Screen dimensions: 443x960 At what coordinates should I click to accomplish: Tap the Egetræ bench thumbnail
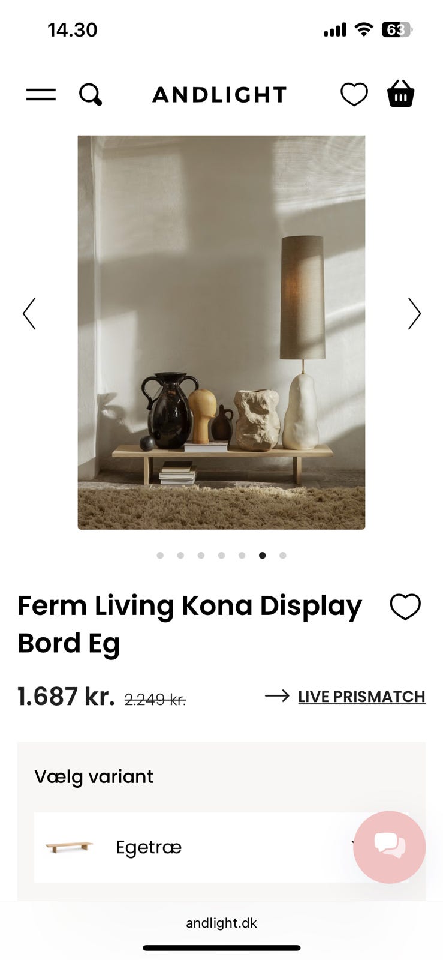point(70,847)
